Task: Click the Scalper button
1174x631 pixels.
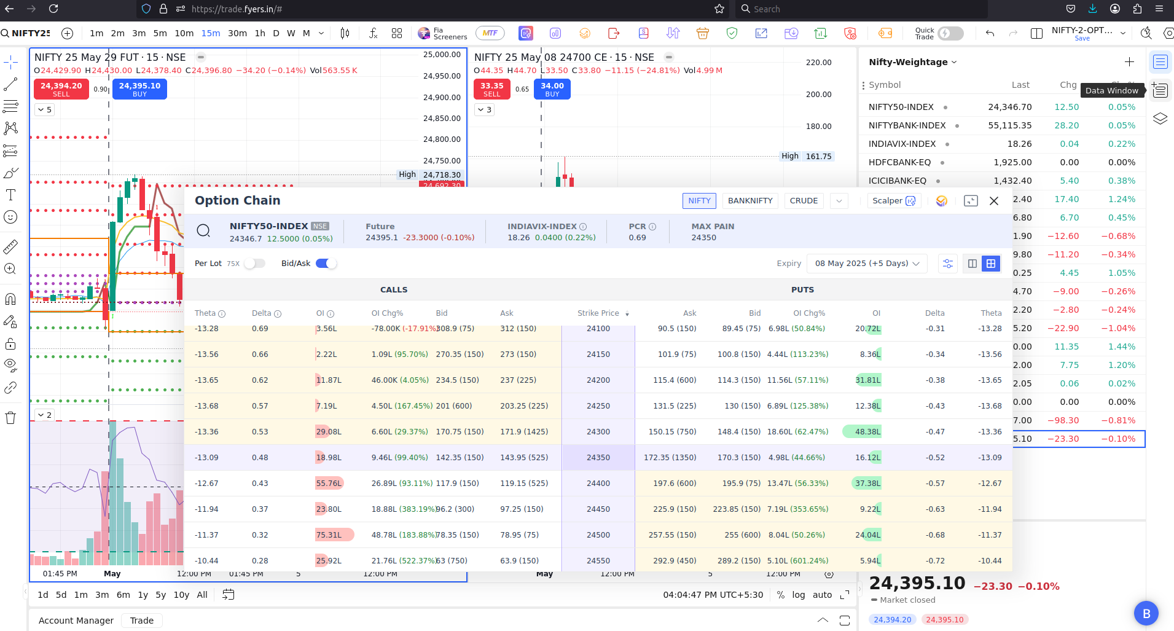Action: (893, 201)
